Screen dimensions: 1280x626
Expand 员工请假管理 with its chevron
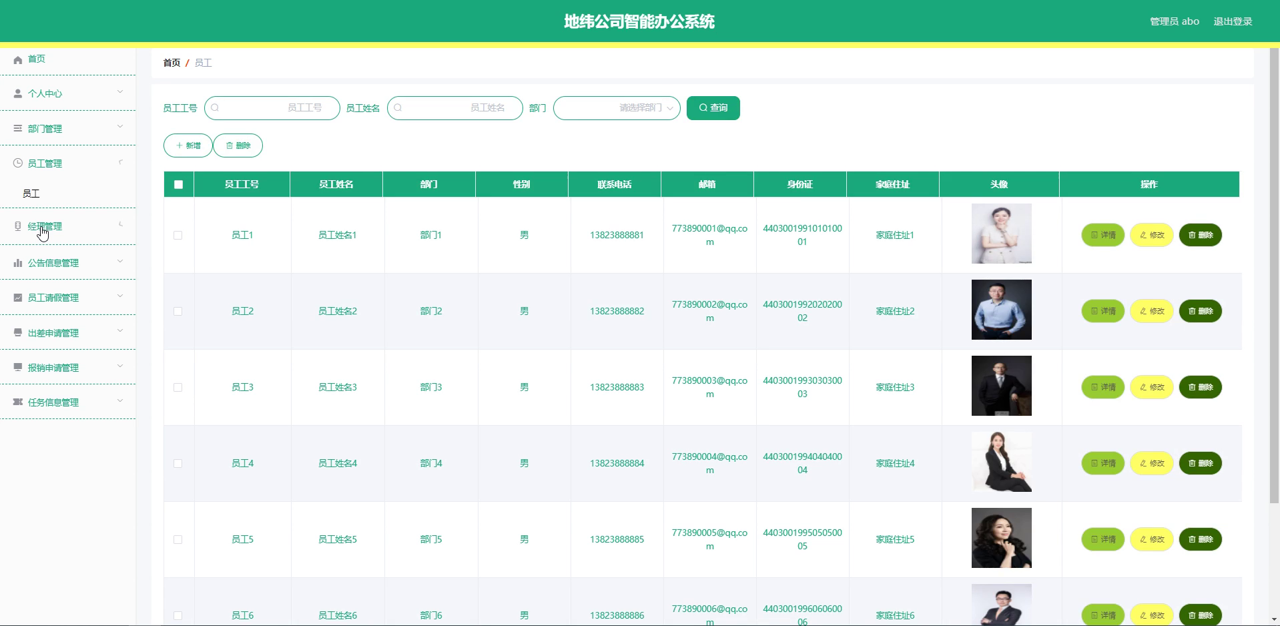point(120,296)
